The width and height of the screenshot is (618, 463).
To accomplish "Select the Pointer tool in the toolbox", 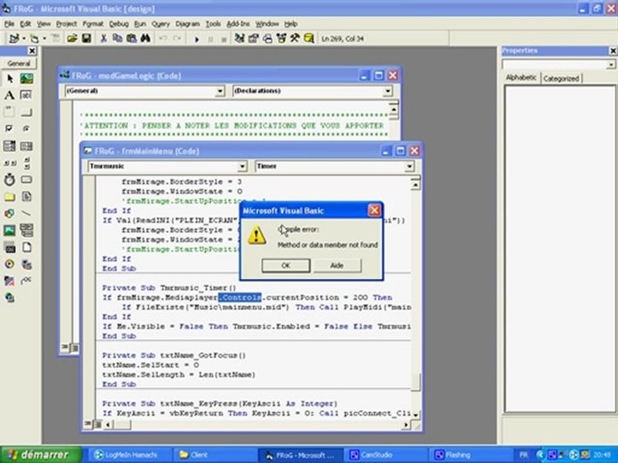I will tap(10, 78).
